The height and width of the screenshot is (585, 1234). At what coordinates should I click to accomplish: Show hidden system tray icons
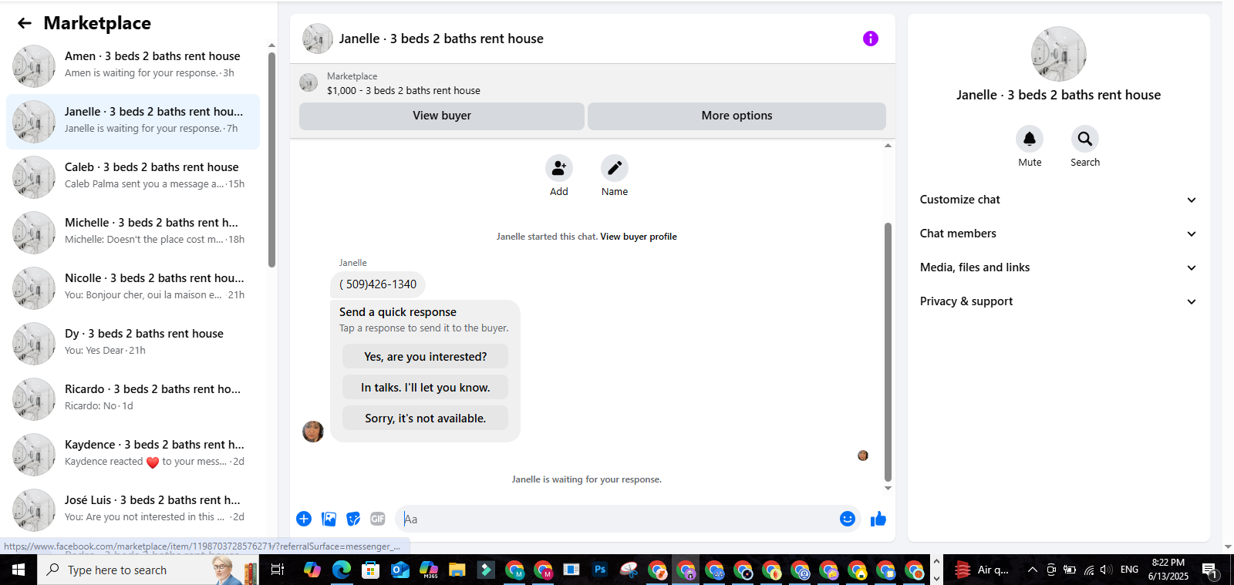click(x=1033, y=570)
